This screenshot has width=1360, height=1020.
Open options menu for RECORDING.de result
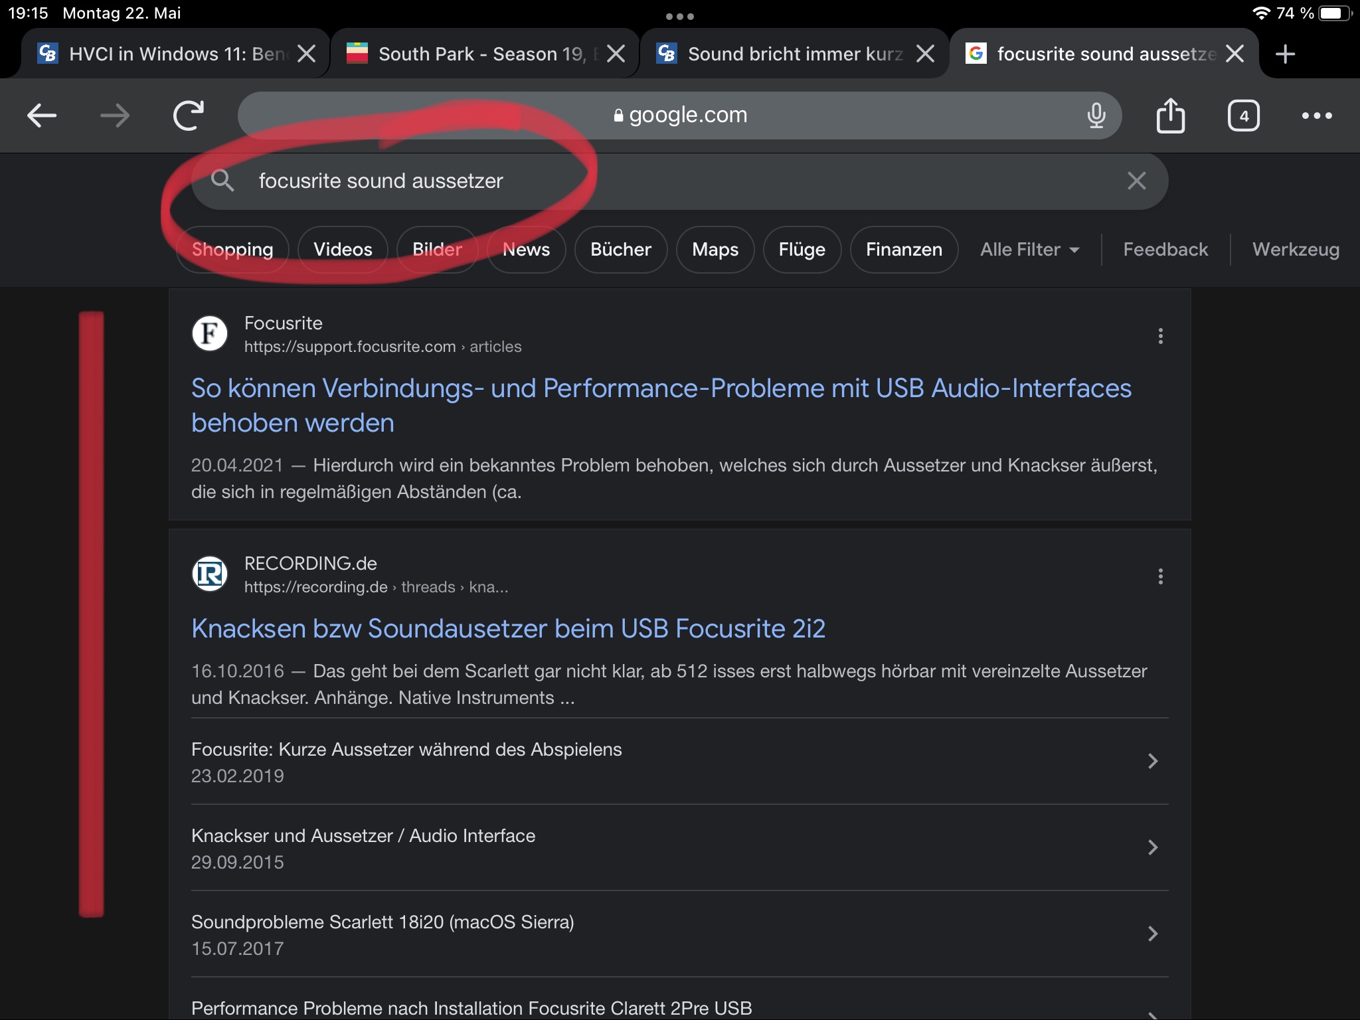pos(1160,576)
